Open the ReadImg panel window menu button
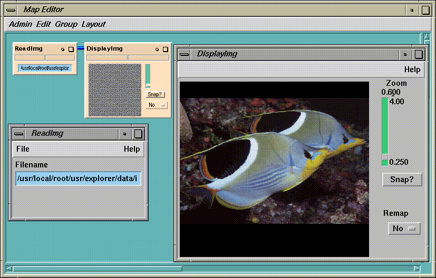The width and height of the screenshot is (436, 278). [x=18, y=134]
